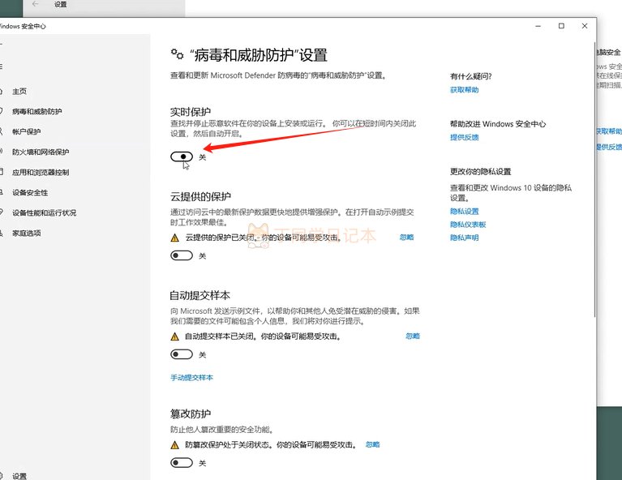
Task: Dismiss the 云提供的保护 warning via 忽略
Action: tap(406, 238)
